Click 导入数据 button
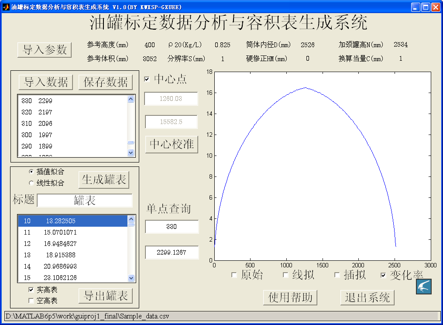This screenshot has width=443, height=325. coord(46,82)
